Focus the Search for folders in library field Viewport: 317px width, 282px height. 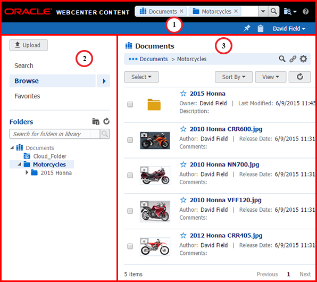55,134
